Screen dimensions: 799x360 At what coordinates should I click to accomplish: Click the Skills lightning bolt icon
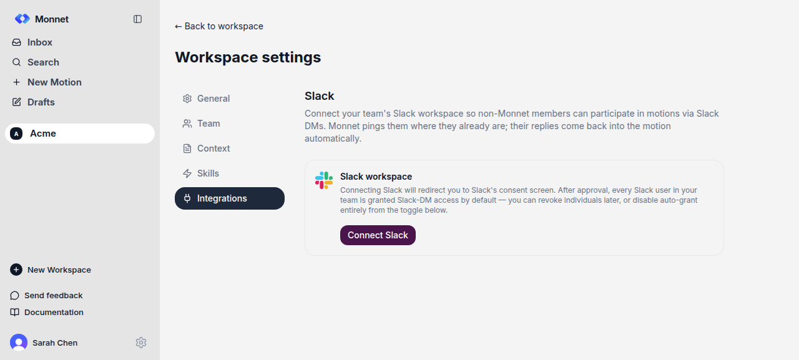pyautogui.click(x=187, y=173)
